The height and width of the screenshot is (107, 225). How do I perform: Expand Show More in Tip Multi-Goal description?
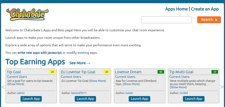(x=179, y=87)
